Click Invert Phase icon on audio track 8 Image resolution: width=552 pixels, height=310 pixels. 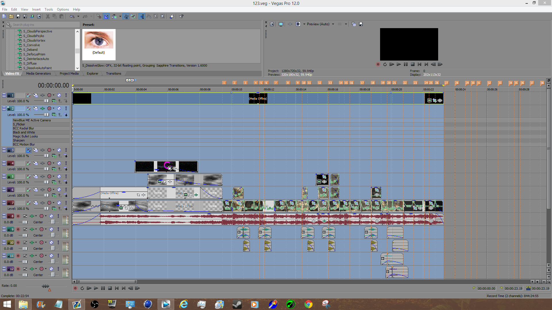click(25, 216)
